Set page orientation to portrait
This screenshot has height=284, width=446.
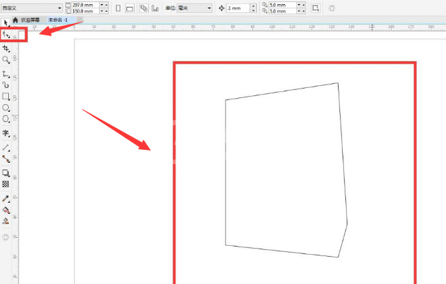pyautogui.click(x=118, y=8)
